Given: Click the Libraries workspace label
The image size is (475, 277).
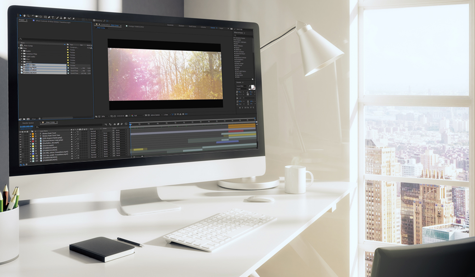Looking at the screenshot, I should 203,27.
